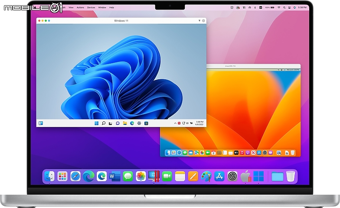Open Parallels Desktop in the main Dock
This screenshot has height=208, width=340.
(x=154, y=176)
